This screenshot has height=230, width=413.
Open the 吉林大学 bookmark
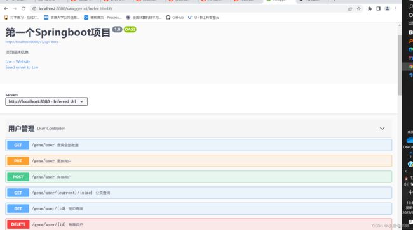[x=62, y=18]
